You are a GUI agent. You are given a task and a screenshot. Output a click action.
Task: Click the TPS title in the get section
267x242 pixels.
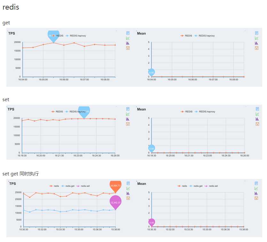(12, 33)
